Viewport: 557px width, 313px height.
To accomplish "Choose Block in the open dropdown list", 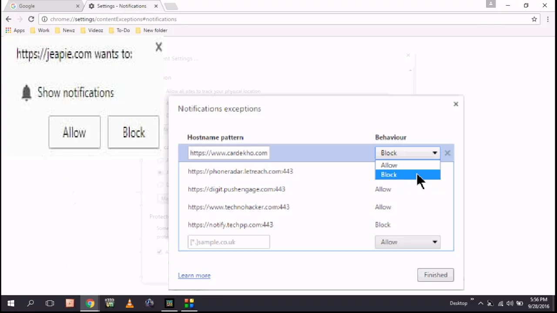I will point(408,175).
